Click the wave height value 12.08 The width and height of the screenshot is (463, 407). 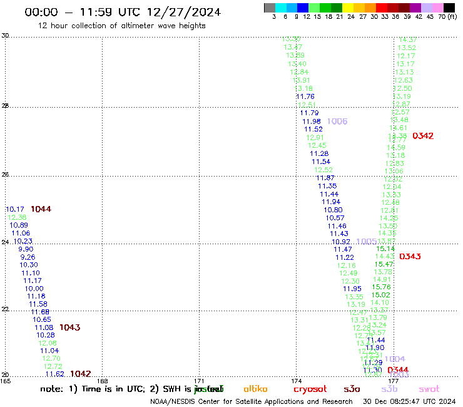(x=48, y=343)
